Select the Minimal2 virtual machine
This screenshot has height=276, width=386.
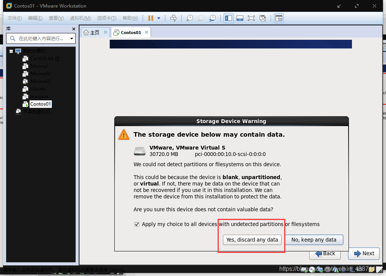point(40,73)
